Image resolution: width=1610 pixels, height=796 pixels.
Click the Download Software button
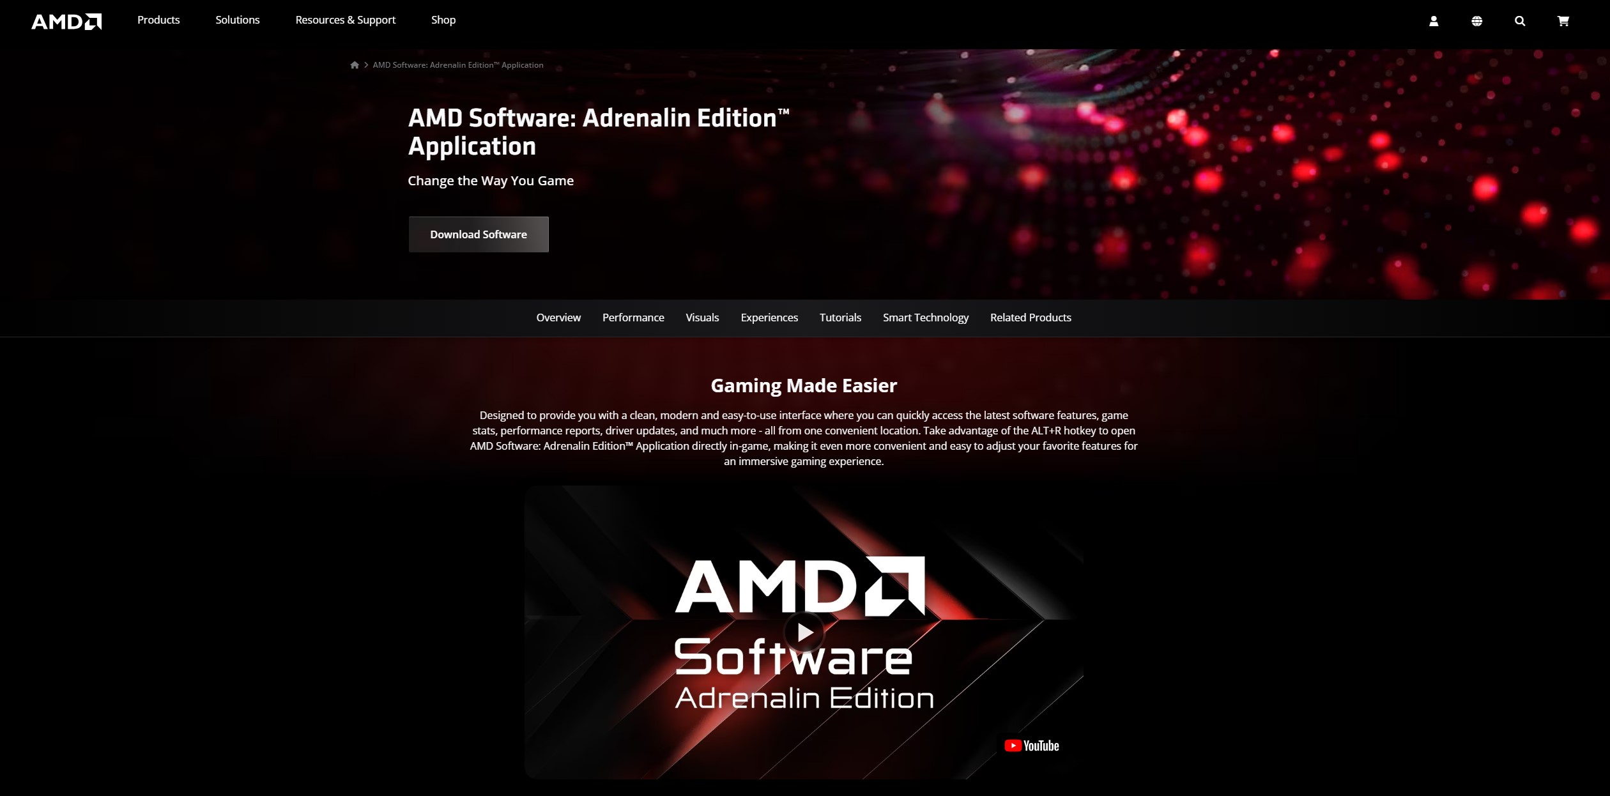pyautogui.click(x=479, y=234)
